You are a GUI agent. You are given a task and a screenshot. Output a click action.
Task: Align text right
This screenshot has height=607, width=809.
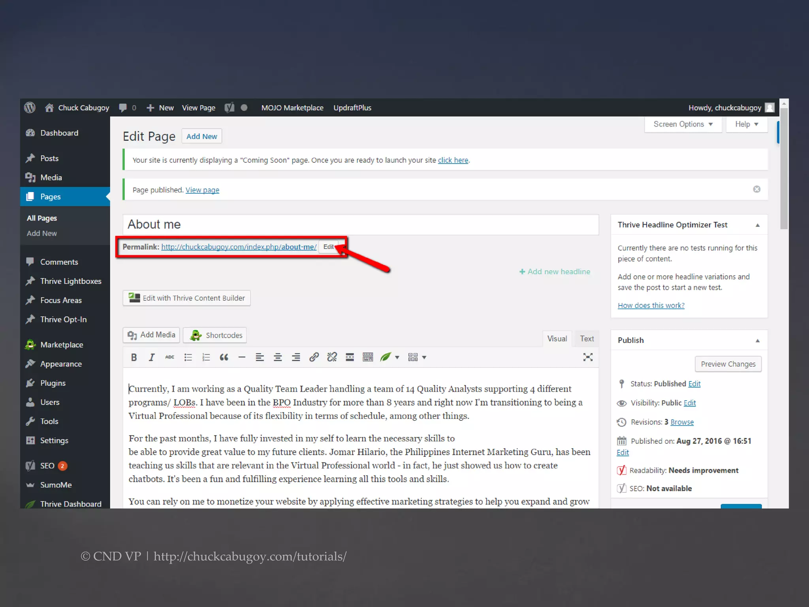click(296, 357)
